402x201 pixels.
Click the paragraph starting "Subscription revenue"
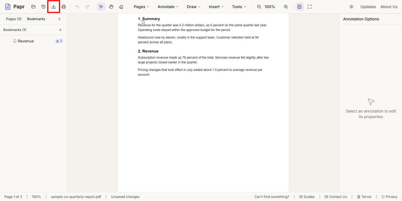203,60
